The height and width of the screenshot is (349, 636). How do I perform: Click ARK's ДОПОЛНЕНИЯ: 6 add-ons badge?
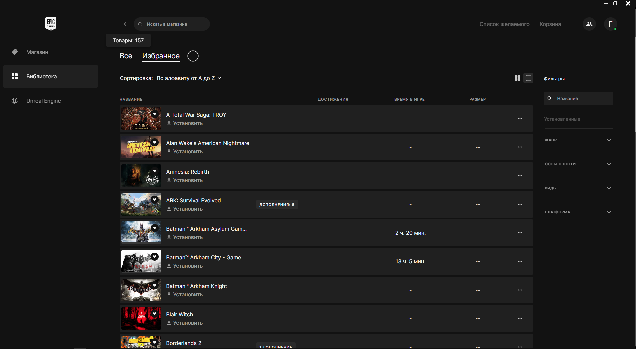(x=277, y=204)
